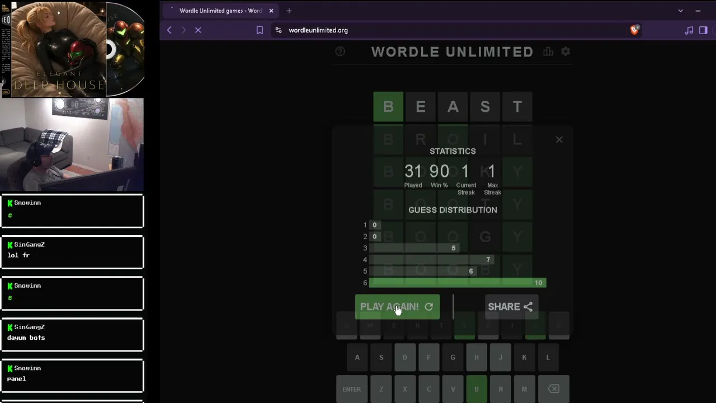Image resolution: width=716 pixels, height=403 pixels.
Task: Tap the C key on Wordle keyboard
Action: click(429, 389)
